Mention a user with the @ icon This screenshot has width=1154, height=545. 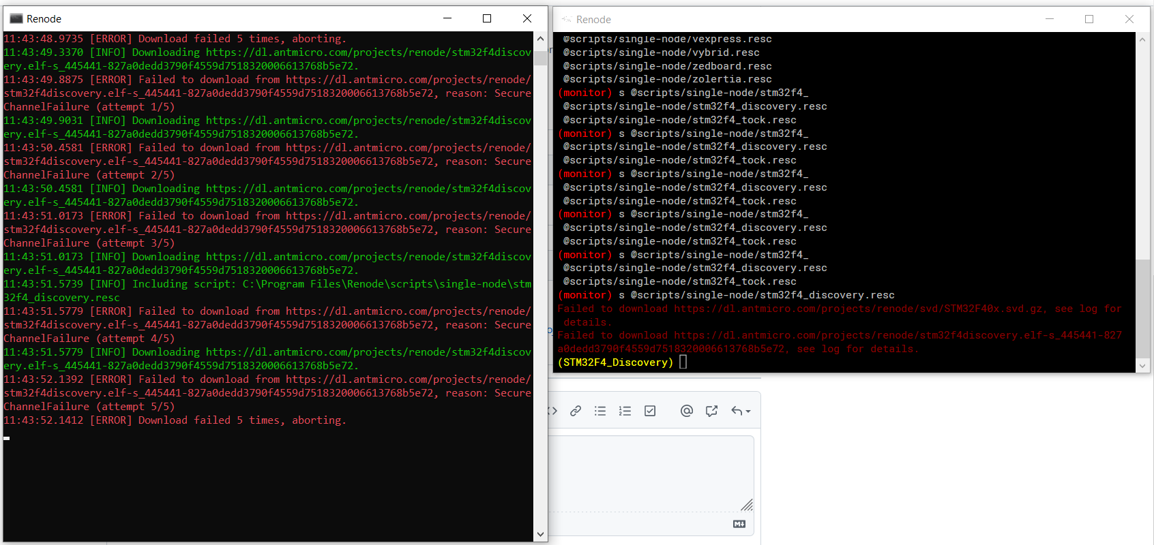687,411
